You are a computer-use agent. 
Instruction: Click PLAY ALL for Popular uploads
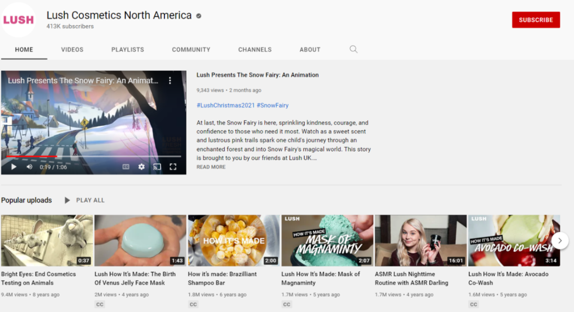pyautogui.click(x=90, y=200)
